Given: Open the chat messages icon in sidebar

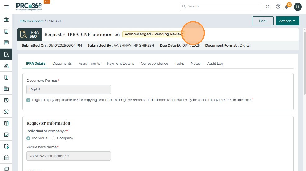Looking at the screenshot, I should pos(6,43).
